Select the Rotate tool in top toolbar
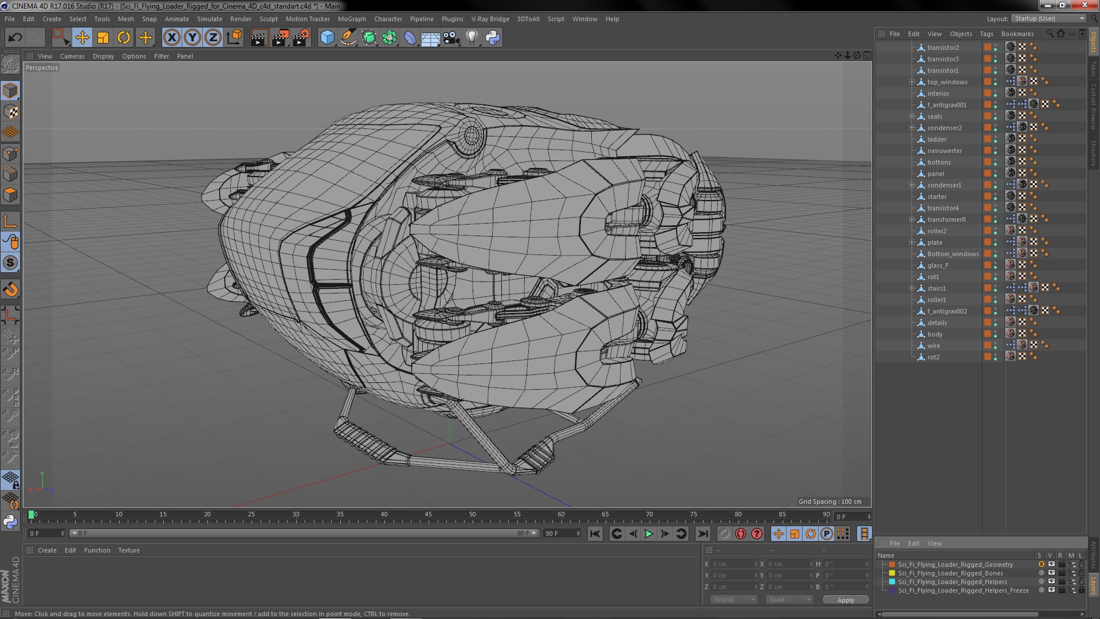 [124, 38]
